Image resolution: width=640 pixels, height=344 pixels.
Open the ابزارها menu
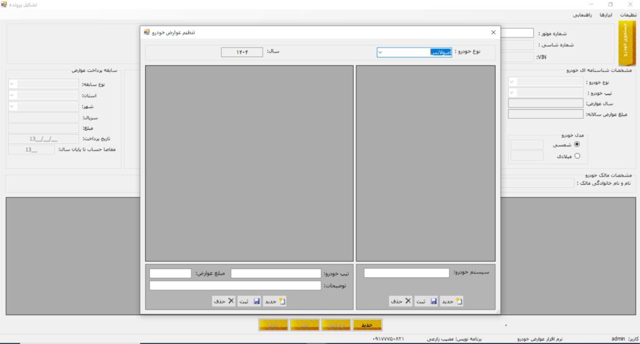pyautogui.click(x=606, y=15)
